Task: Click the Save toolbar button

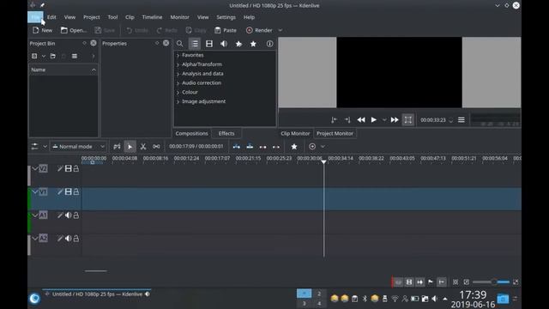Action: click(105, 31)
